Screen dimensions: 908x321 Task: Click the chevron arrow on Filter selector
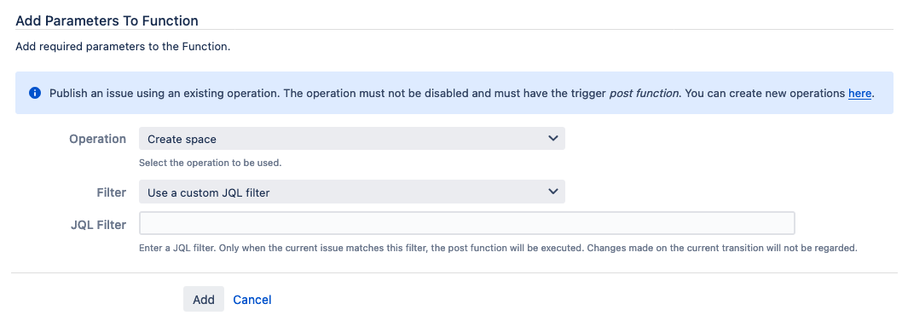click(552, 192)
